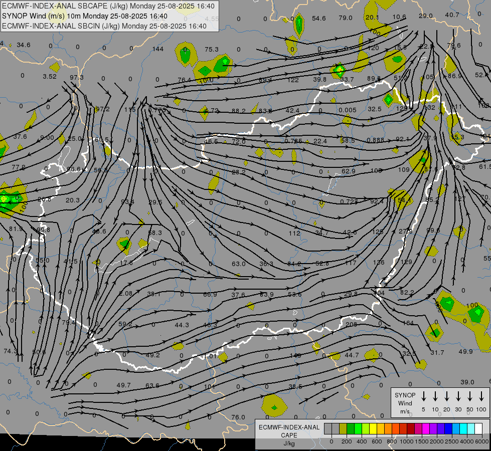Image resolution: width=491 pixels, height=451 pixels.
Task: Click the SYNOP Wind 10m title line
Action: [x=85, y=16]
